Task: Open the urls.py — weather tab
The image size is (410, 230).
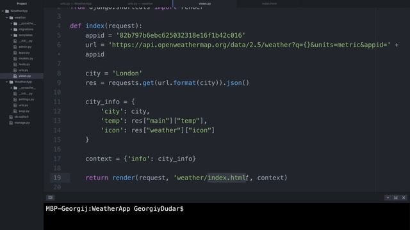Action: 140,4
